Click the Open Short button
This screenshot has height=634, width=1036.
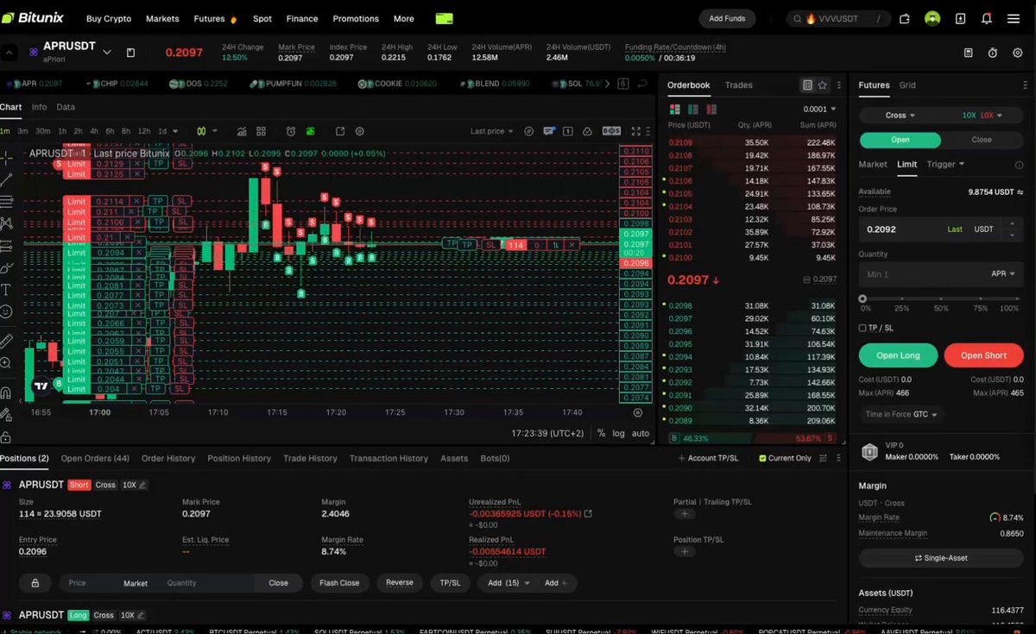tap(983, 355)
